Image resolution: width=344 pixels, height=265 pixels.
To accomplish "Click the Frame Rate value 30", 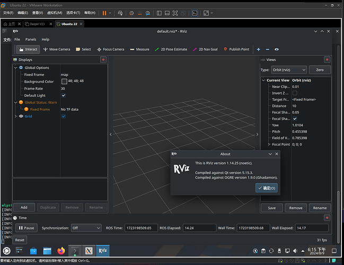I will [x=63, y=89].
